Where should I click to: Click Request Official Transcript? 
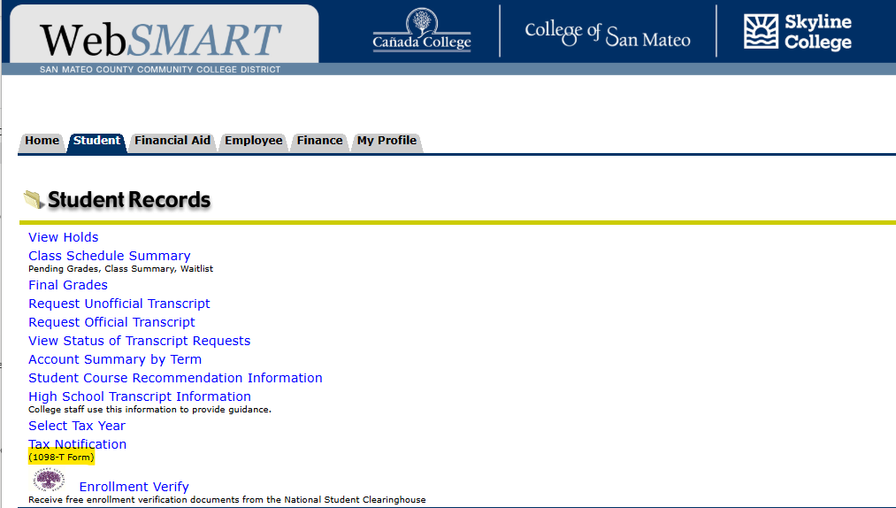(111, 322)
